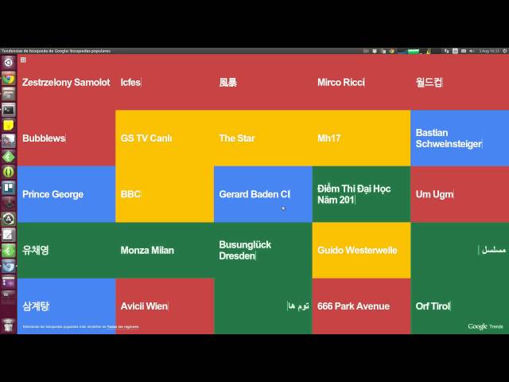Open the network indicator in top panel

pyautogui.click(x=447, y=51)
